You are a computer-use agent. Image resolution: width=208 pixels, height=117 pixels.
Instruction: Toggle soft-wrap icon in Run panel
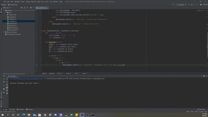(7, 84)
